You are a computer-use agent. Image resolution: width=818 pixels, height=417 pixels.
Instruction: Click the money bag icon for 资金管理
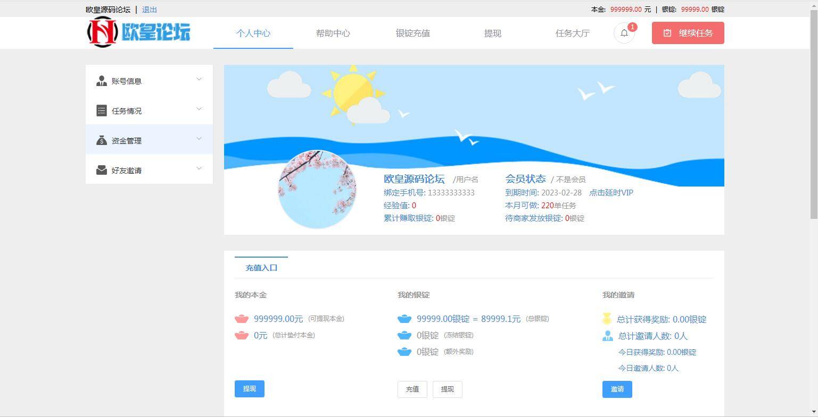point(102,140)
